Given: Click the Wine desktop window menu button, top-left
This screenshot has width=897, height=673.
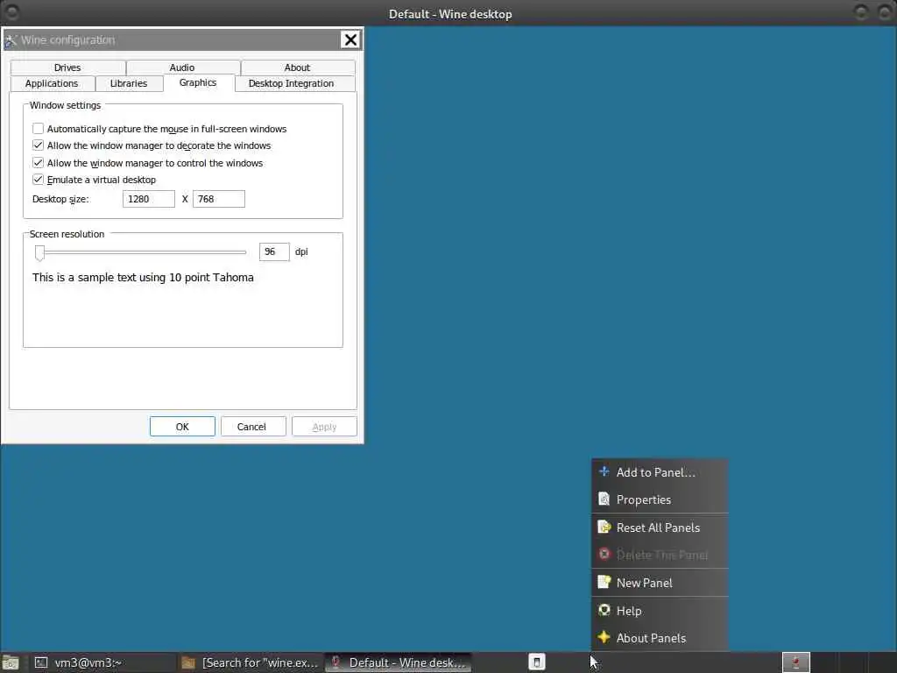Looking at the screenshot, I should click(x=11, y=12).
